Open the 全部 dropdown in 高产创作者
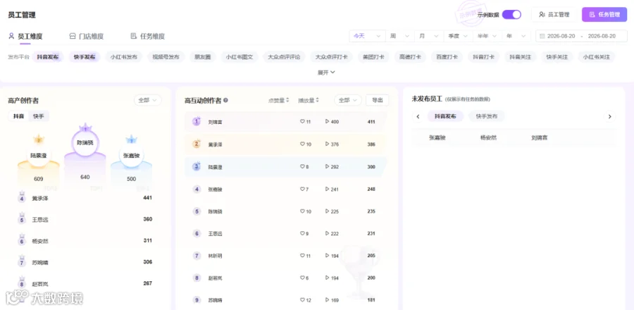This screenshot has height=310, width=634. (148, 100)
